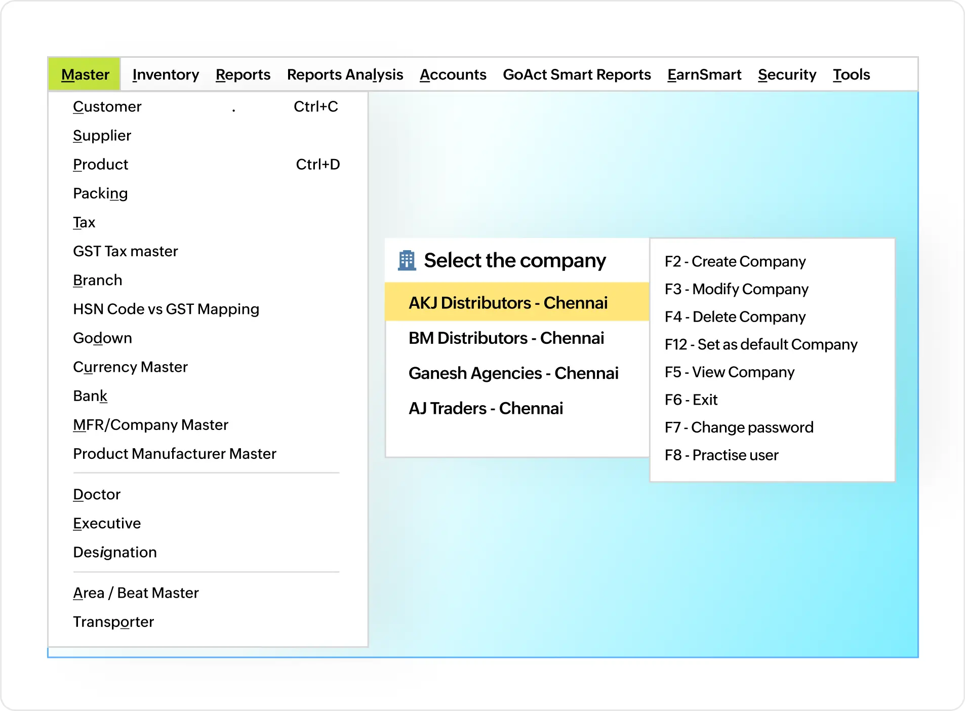The height and width of the screenshot is (711, 965).
Task: Open the Reports Analysis menu
Action: click(x=345, y=74)
